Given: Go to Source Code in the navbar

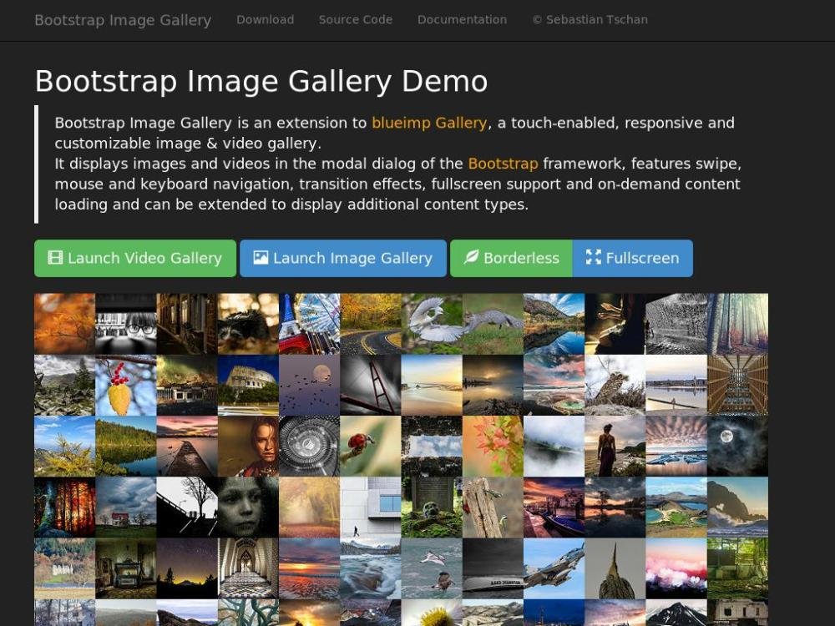Looking at the screenshot, I should pos(355,20).
